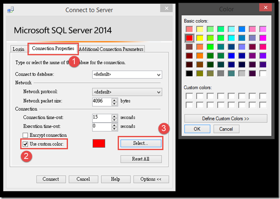Decrease the connection time-out seconds
The width and height of the screenshot is (280, 199).
tap(114, 120)
